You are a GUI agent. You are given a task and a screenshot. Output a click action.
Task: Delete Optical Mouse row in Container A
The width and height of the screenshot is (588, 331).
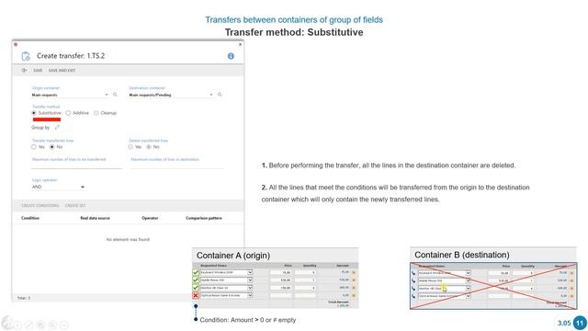pos(354,296)
